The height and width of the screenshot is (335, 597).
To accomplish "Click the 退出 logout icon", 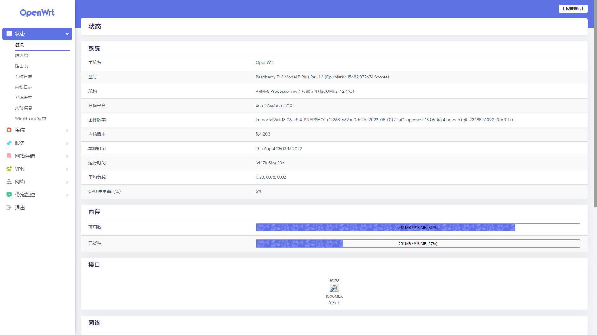I will [9, 208].
